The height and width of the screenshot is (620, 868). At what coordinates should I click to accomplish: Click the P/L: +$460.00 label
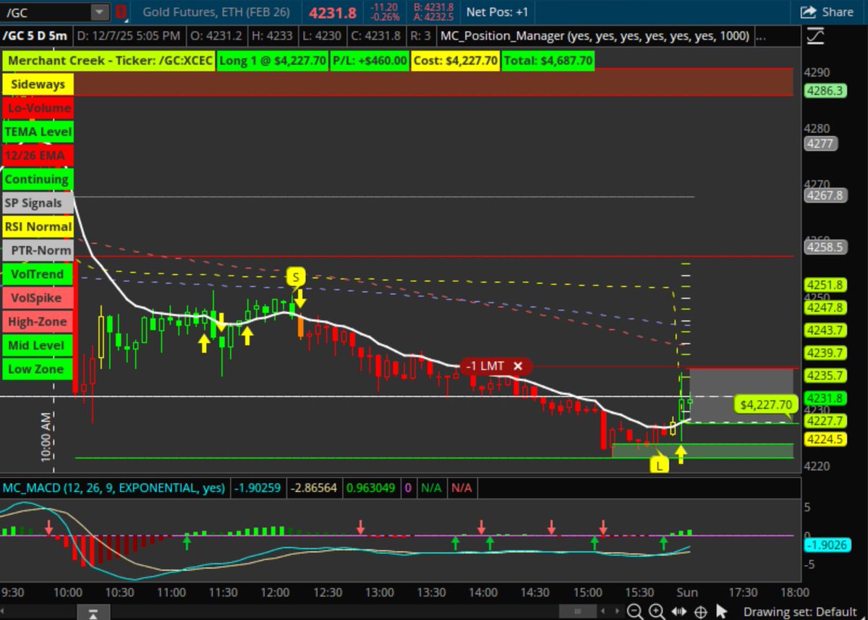369,61
